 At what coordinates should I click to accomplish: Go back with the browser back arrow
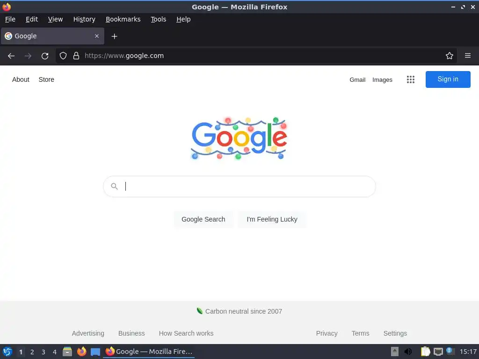coord(11,56)
